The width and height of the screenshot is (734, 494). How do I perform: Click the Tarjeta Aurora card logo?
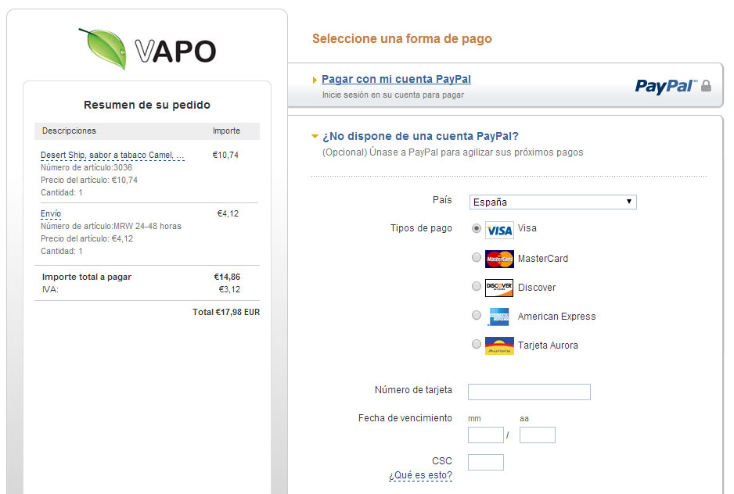coord(499,345)
